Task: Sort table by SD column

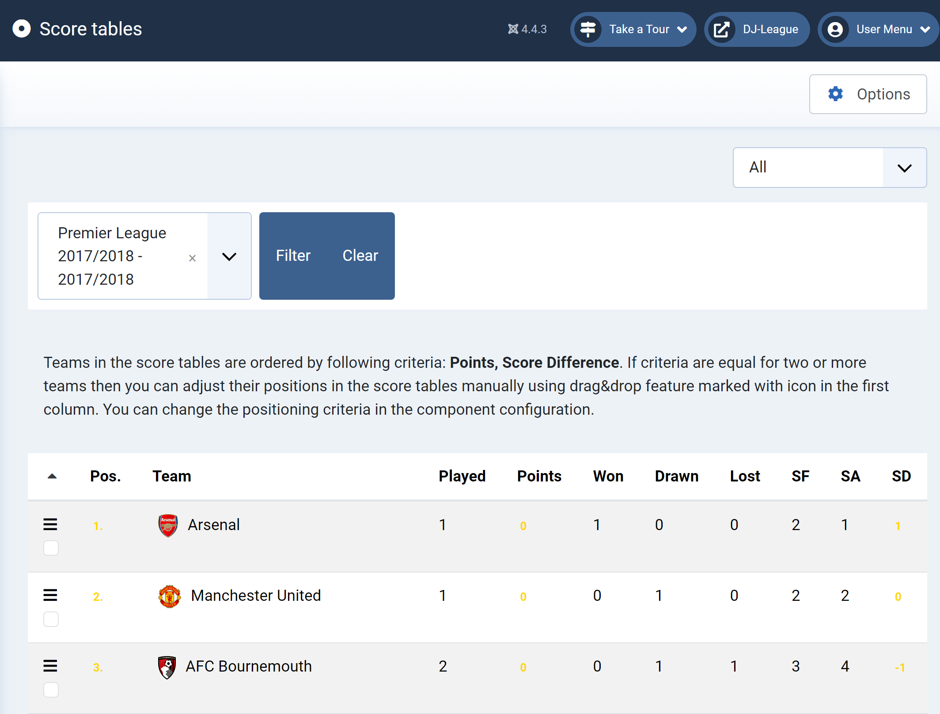Action: 901,476
